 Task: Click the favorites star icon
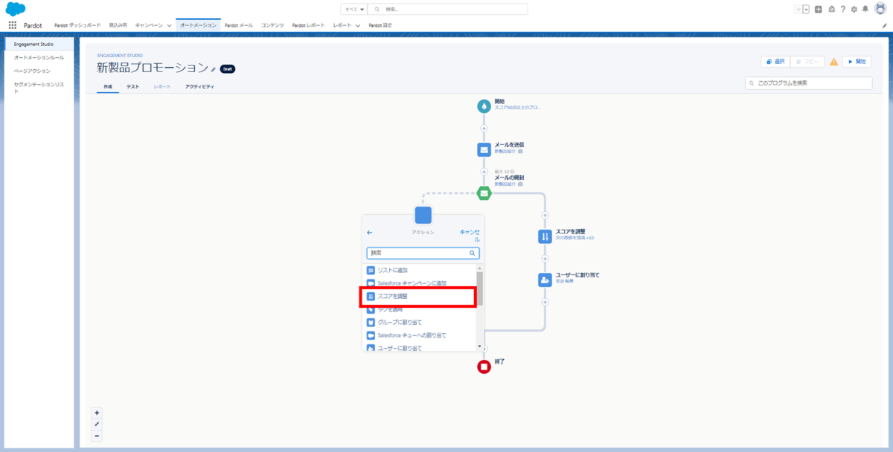tap(798, 9)
